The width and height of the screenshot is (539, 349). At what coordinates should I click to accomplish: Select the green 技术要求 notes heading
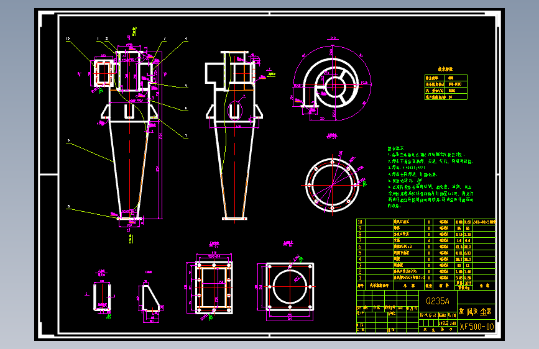tap(395, 149)
